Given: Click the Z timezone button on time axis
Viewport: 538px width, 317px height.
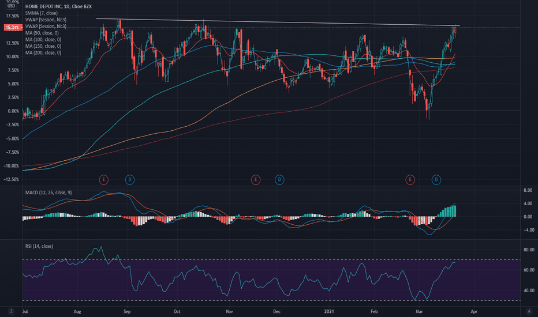Looking at the screenshot, I should pyautogui.click(x=12, y=311).
